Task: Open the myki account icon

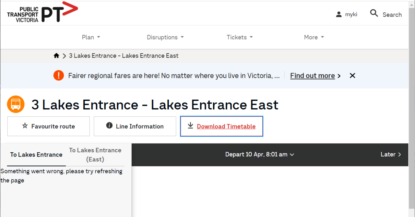Action: (339, 15)
